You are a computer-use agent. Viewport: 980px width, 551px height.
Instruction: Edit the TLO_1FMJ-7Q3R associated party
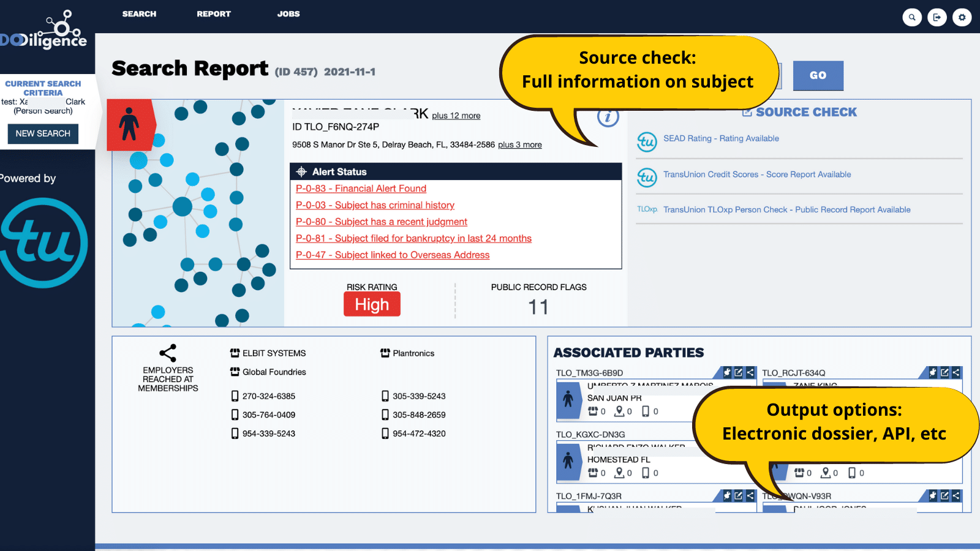[x=739, y=495]
